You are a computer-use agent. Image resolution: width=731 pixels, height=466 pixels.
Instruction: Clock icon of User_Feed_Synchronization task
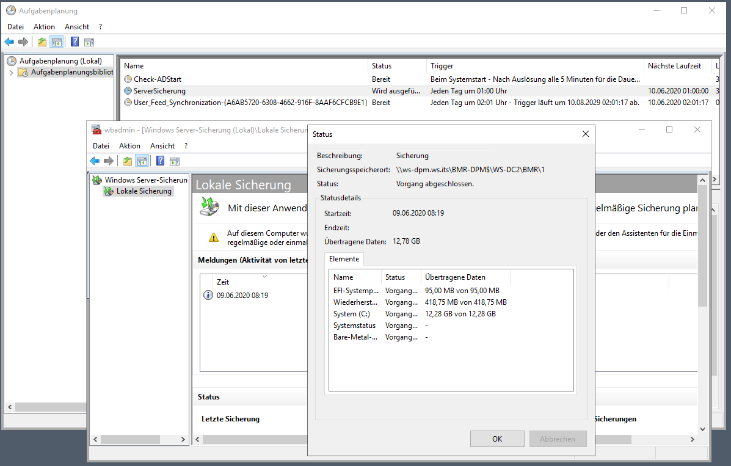[128, 102]
